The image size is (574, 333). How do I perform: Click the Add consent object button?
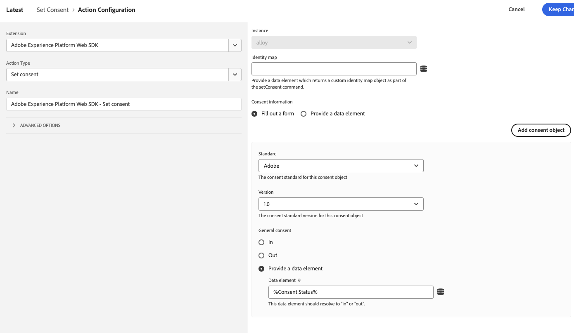541,130
